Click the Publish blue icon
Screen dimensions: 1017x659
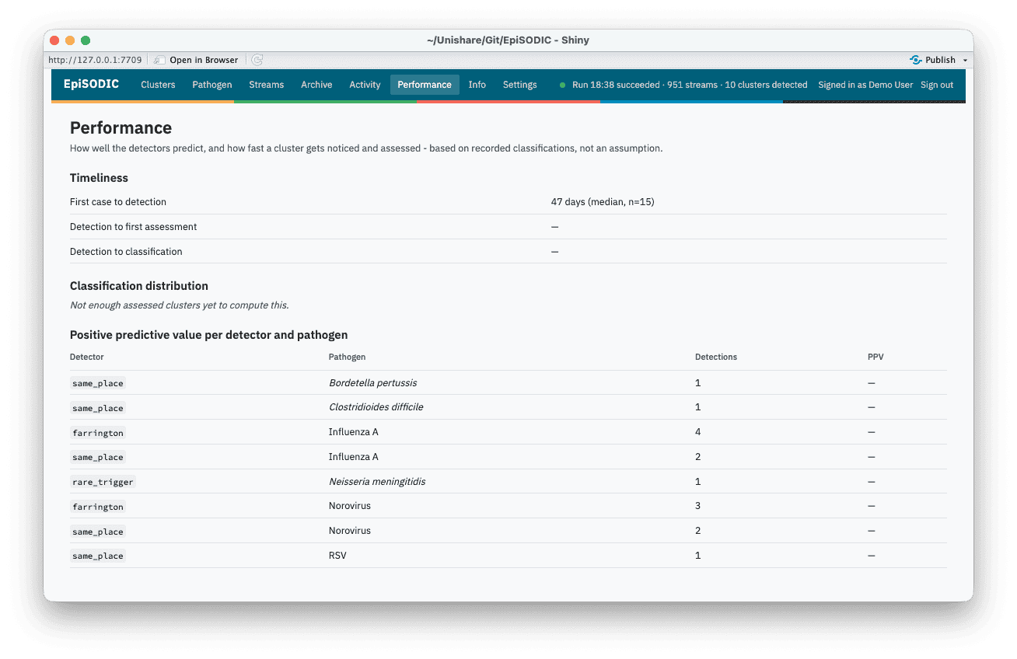916,60
